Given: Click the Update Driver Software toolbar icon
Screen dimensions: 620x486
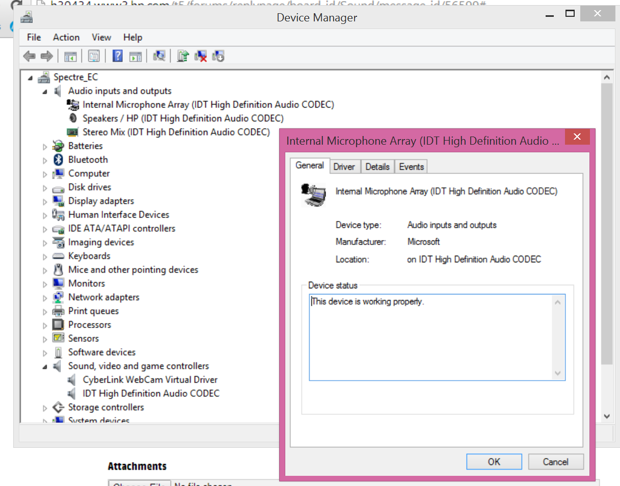Looking at the screenshot, I should coord(183,56).
